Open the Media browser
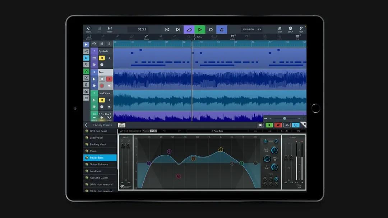Image resolution: width=388 pixels, height=218 pixels. point(89,29)
